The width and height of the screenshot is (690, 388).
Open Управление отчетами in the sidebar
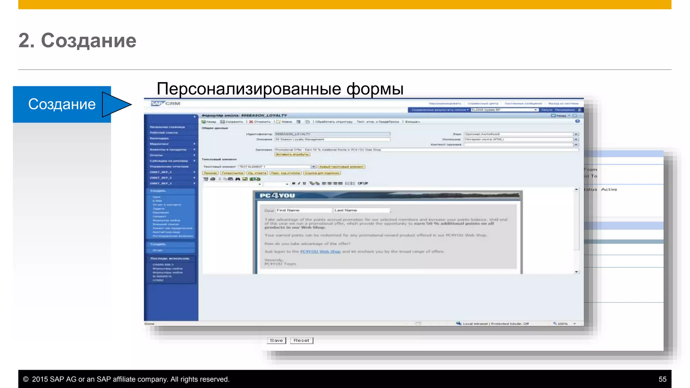coord(169,166)
